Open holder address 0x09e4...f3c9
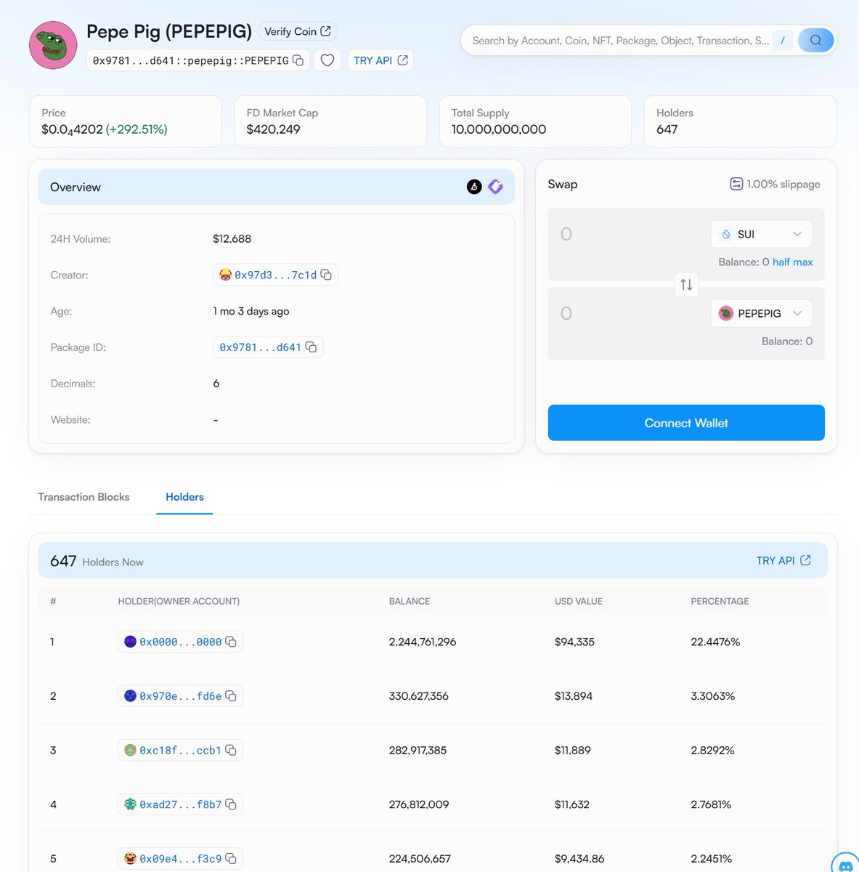 tap(180, 859)
